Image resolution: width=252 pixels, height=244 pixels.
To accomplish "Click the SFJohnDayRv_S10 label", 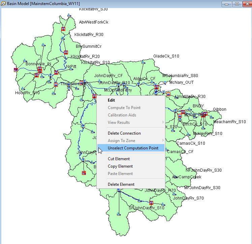I will [147, 208].
